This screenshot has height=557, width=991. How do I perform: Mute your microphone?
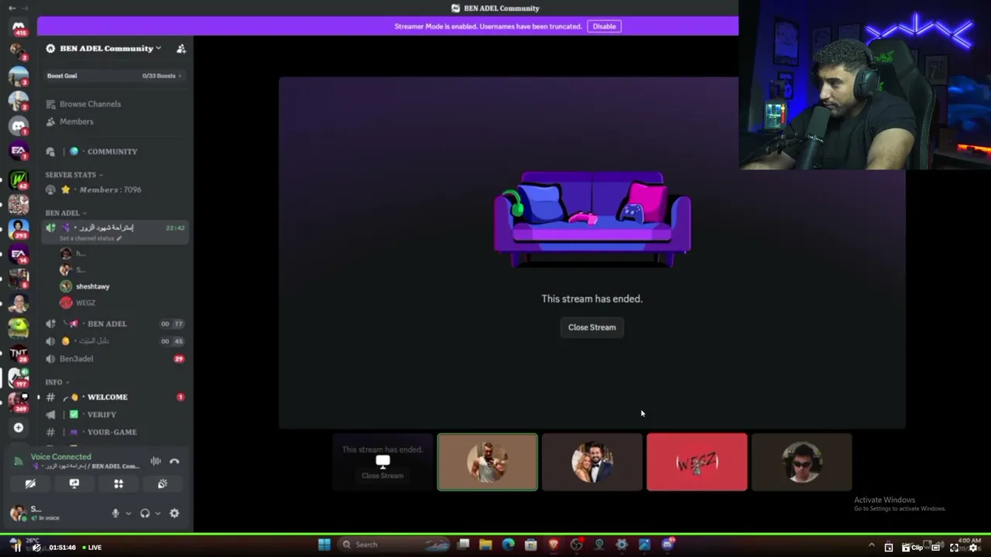(115, 513)
